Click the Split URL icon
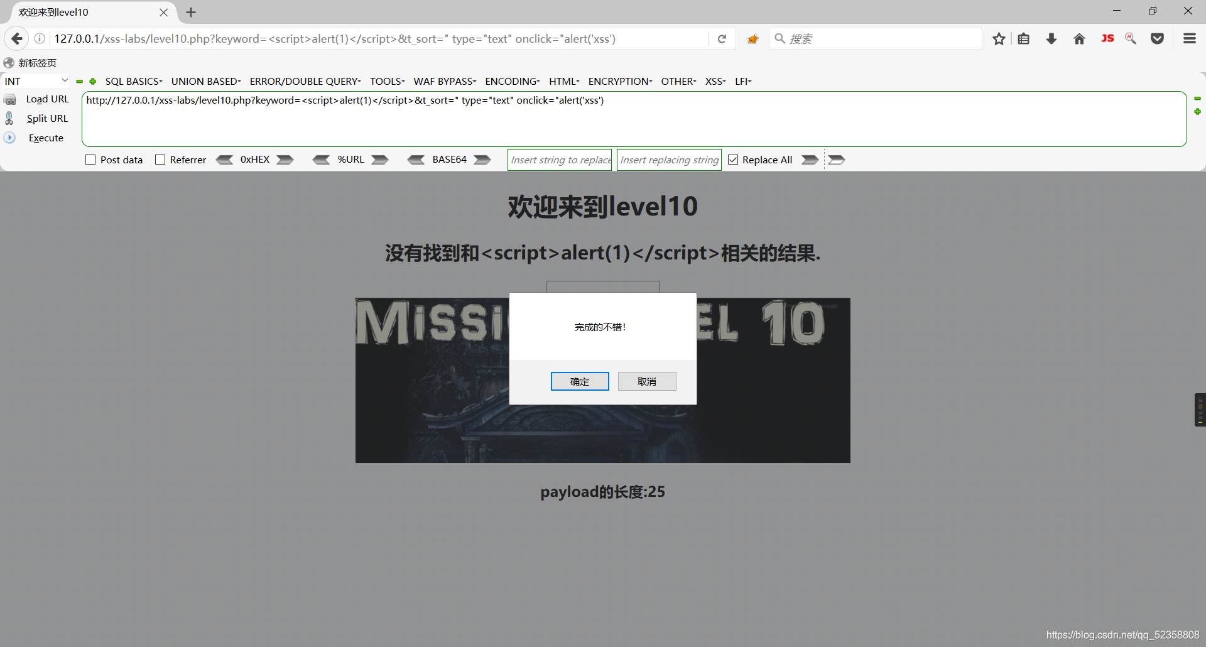The height and width of the screenshot is (647, 1206). pos(9,118)
